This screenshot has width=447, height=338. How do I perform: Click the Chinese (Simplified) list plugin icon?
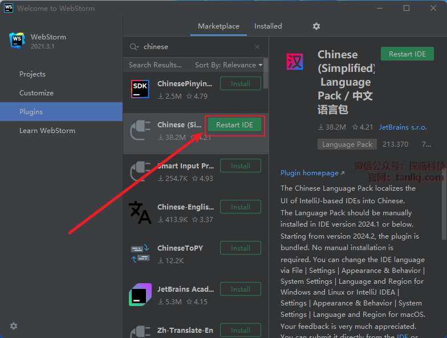[140, 130]
